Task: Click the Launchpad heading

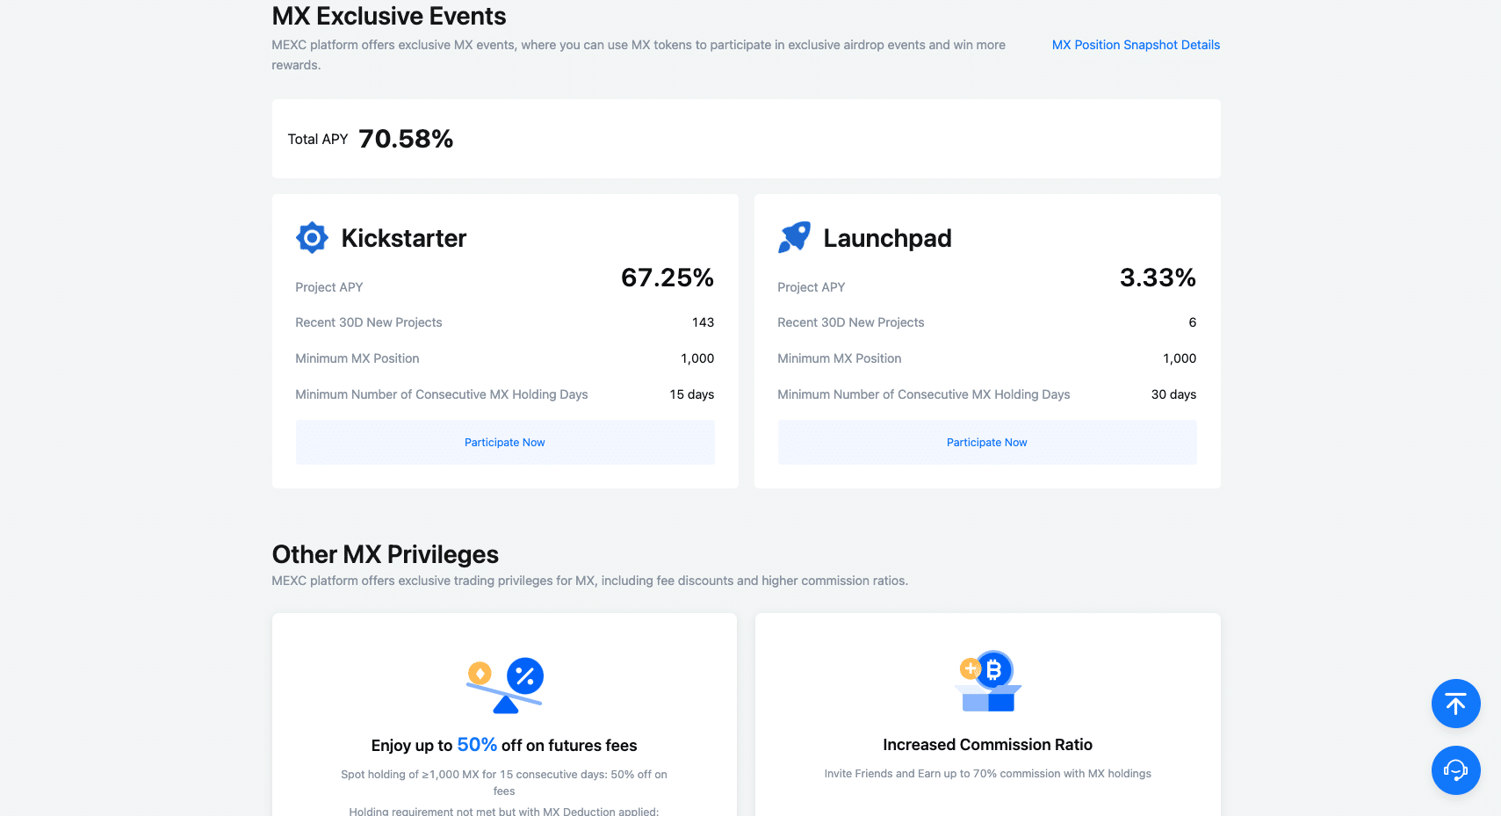Action: (887, 238)
